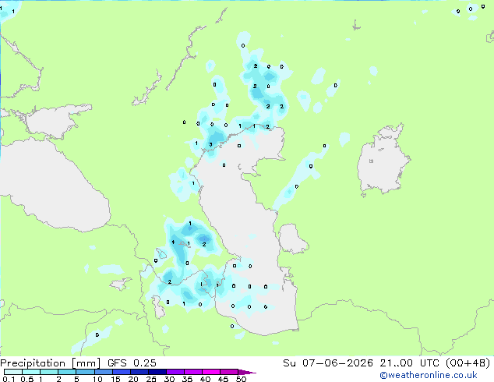494x382 pixels.
Task: Click the legend label "40"
Action: pyautogui.click(x=205, y=379)
